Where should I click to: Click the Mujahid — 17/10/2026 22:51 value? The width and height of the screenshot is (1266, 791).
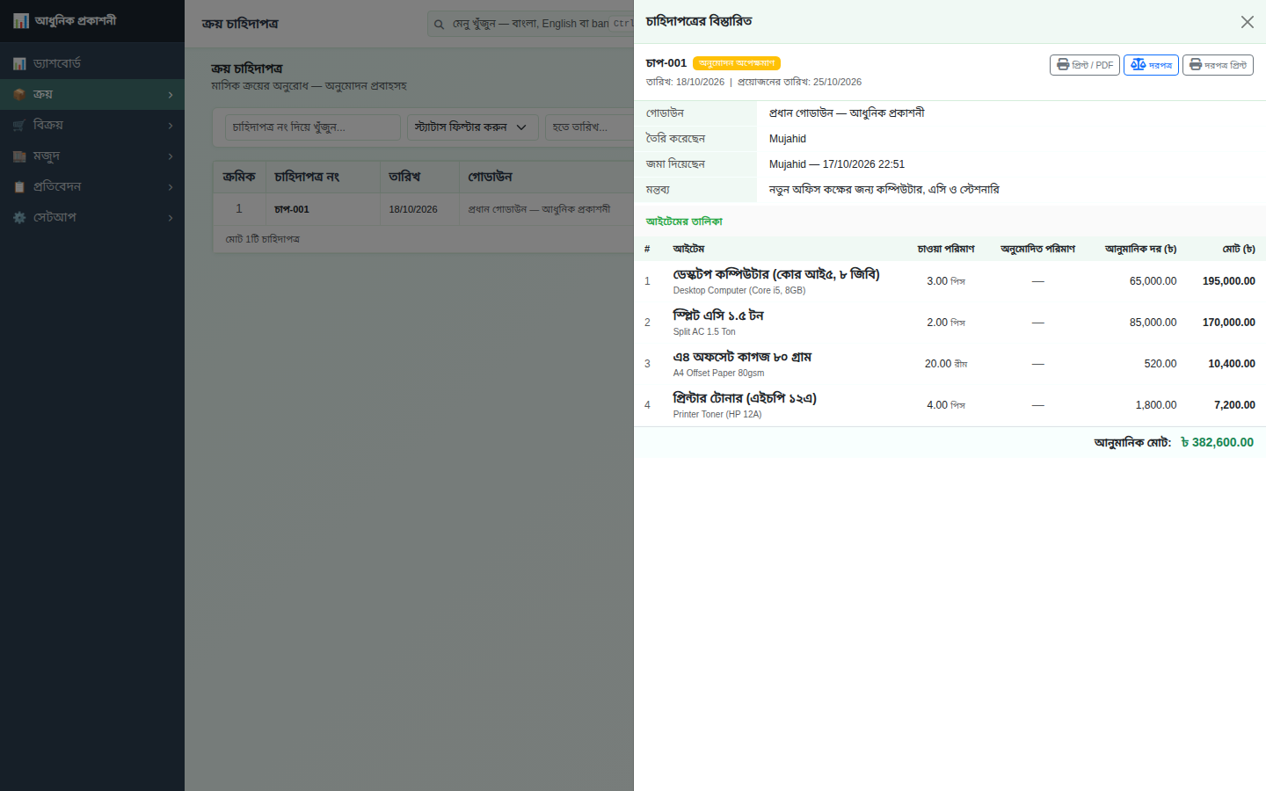[x=837, y=164]
